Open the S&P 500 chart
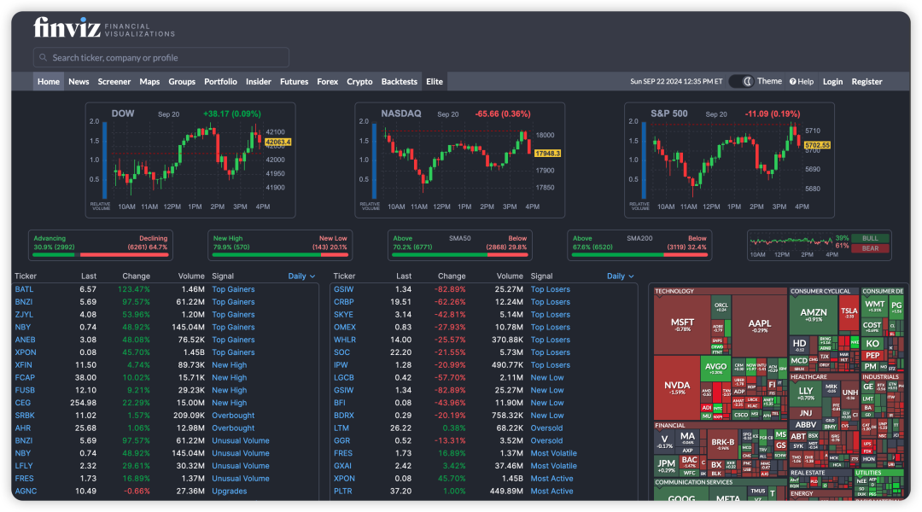The image size is (922, 512). 729,160
